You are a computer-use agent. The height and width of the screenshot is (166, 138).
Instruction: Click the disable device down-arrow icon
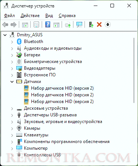108,24
